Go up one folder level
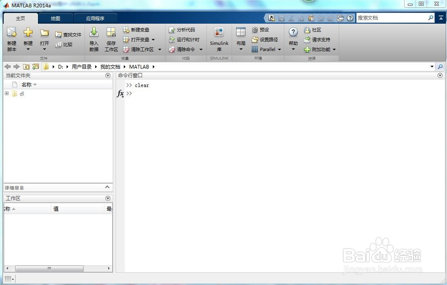 click(x=26, y=67)
